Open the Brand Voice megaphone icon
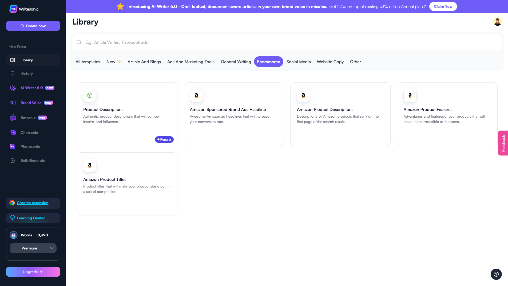 coord(13,103)
